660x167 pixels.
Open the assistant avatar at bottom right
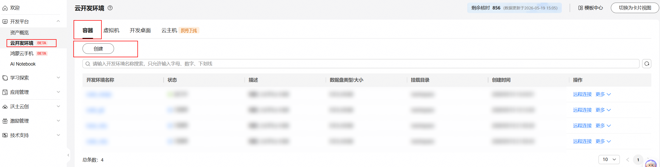(651, 163)
